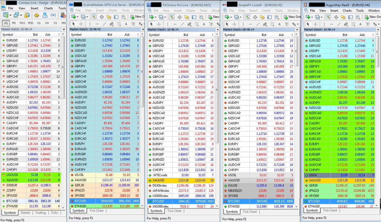
Task: Expand New Chart dropdown in HugosWay window
Action: (x=312, y=17)
